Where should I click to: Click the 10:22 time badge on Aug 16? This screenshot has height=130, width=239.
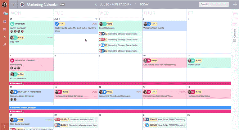tap(110, 92)
